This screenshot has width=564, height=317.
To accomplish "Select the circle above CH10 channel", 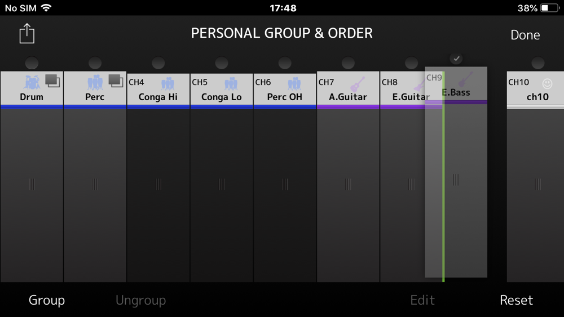I will coord(538,63).
